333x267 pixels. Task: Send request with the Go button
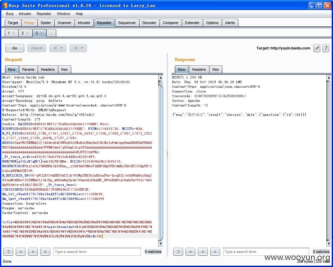(15, 48)
